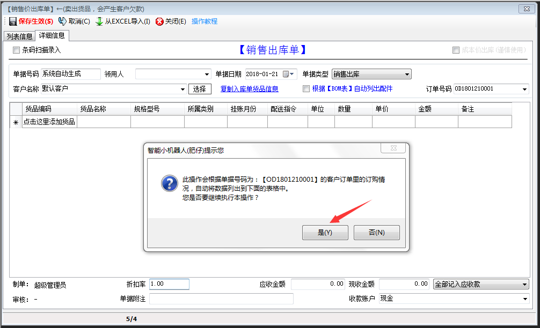
Task: Open the 领用人 dropdown list
Action: click(x=207, y=74)
